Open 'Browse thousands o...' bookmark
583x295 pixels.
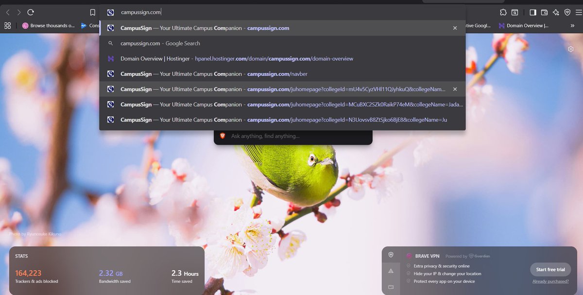pyautogui.click(x=48, y=26)
